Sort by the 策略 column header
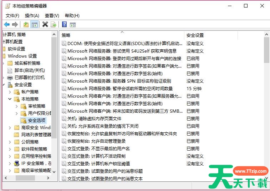Viewport: 270px width, 191px height. 121,35
